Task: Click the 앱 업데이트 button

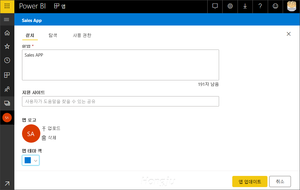Action: (250, 181)
